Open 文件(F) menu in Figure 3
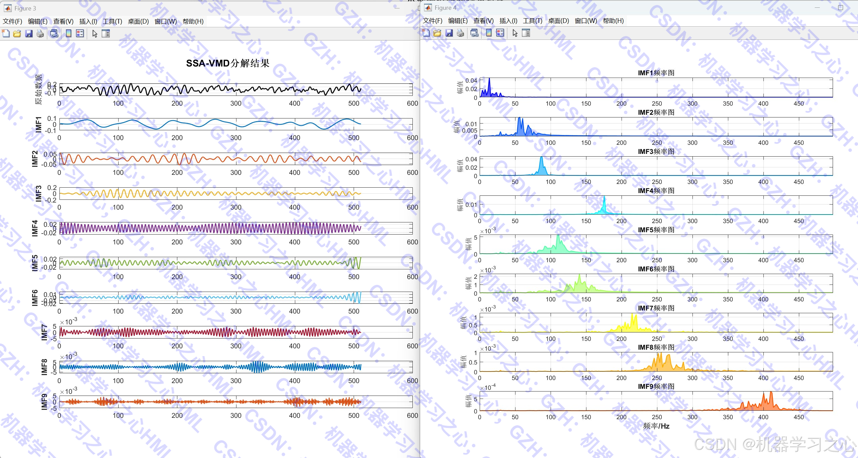 (x=12, y=21)
